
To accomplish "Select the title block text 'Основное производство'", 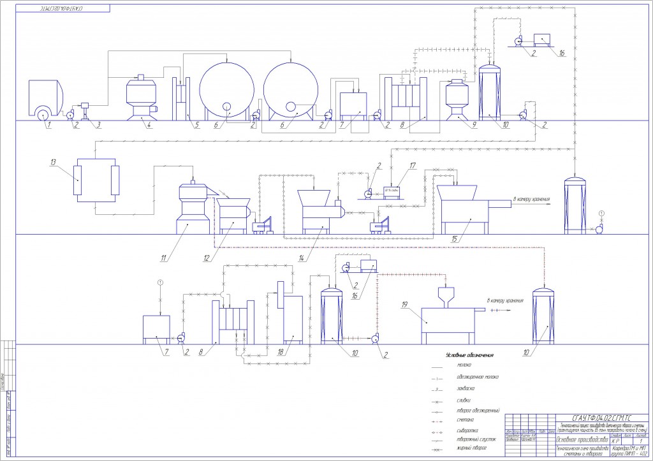I will (x=582, y=439).
